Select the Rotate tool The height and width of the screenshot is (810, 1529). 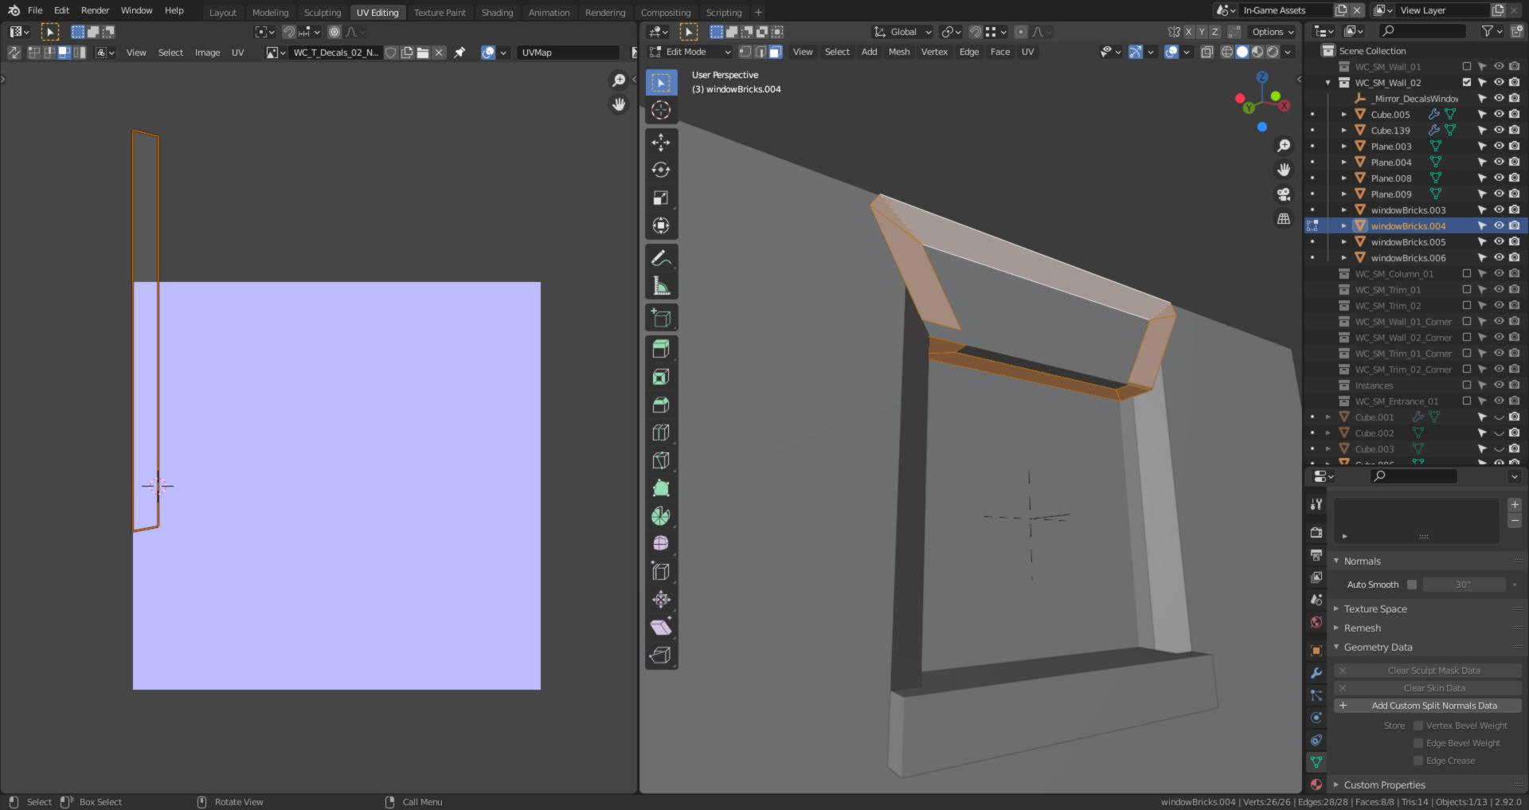tap(661, 170)
